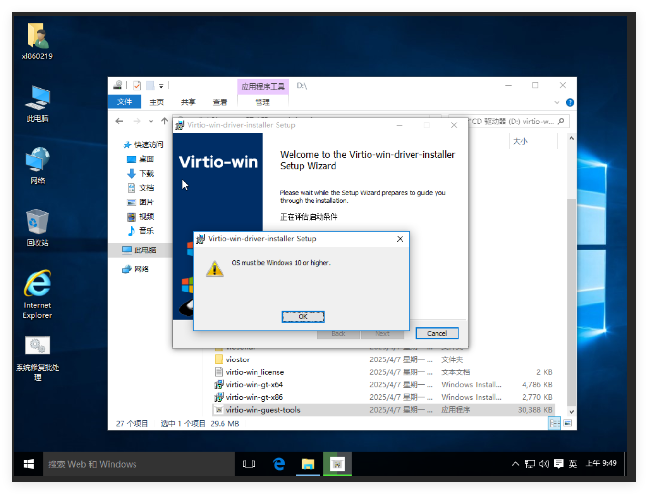Launch Edge browser from taskbar
This screenshot has height=494, width=648.
(279, 464)
